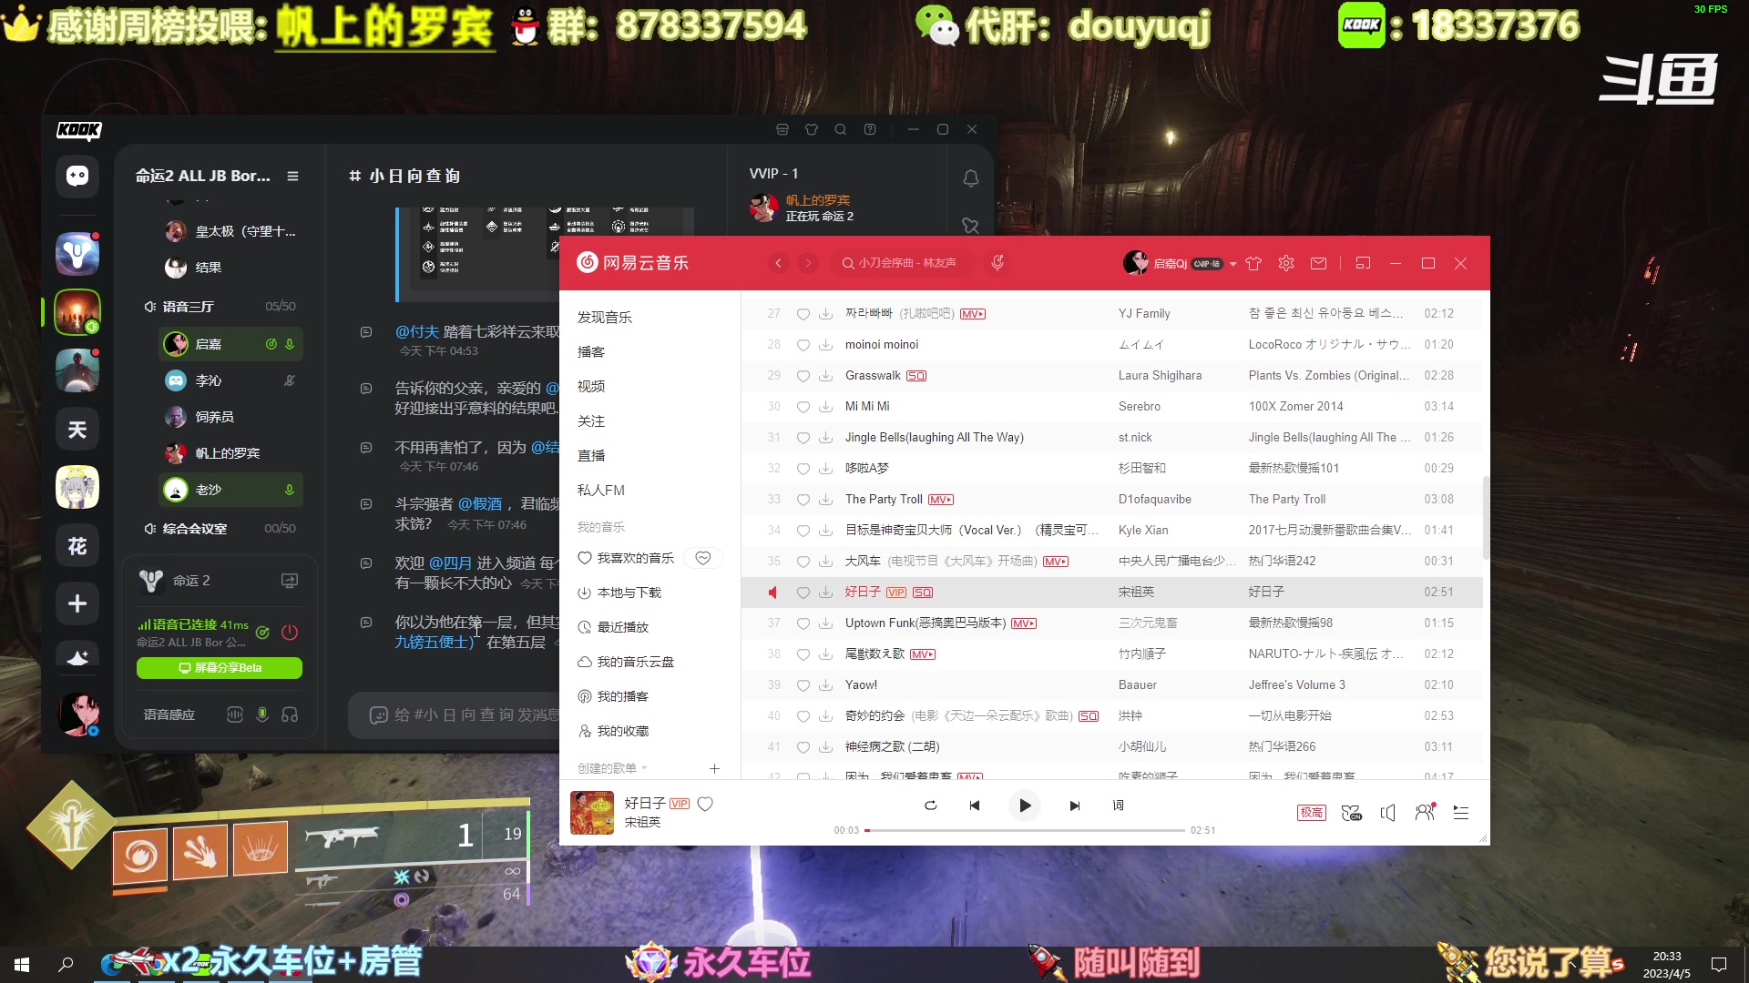The image size is (1749, 983).
Task: Open KOOK home direct messages icon
Action: pyautogui.click(x=77, y=176)
